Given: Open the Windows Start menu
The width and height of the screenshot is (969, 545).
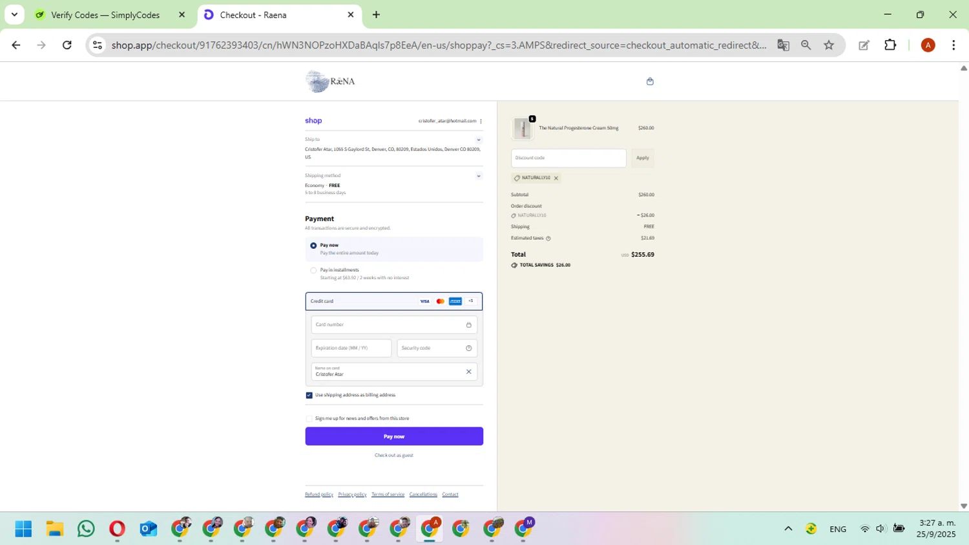Looking at the screenshot, I should click(23, 529).
